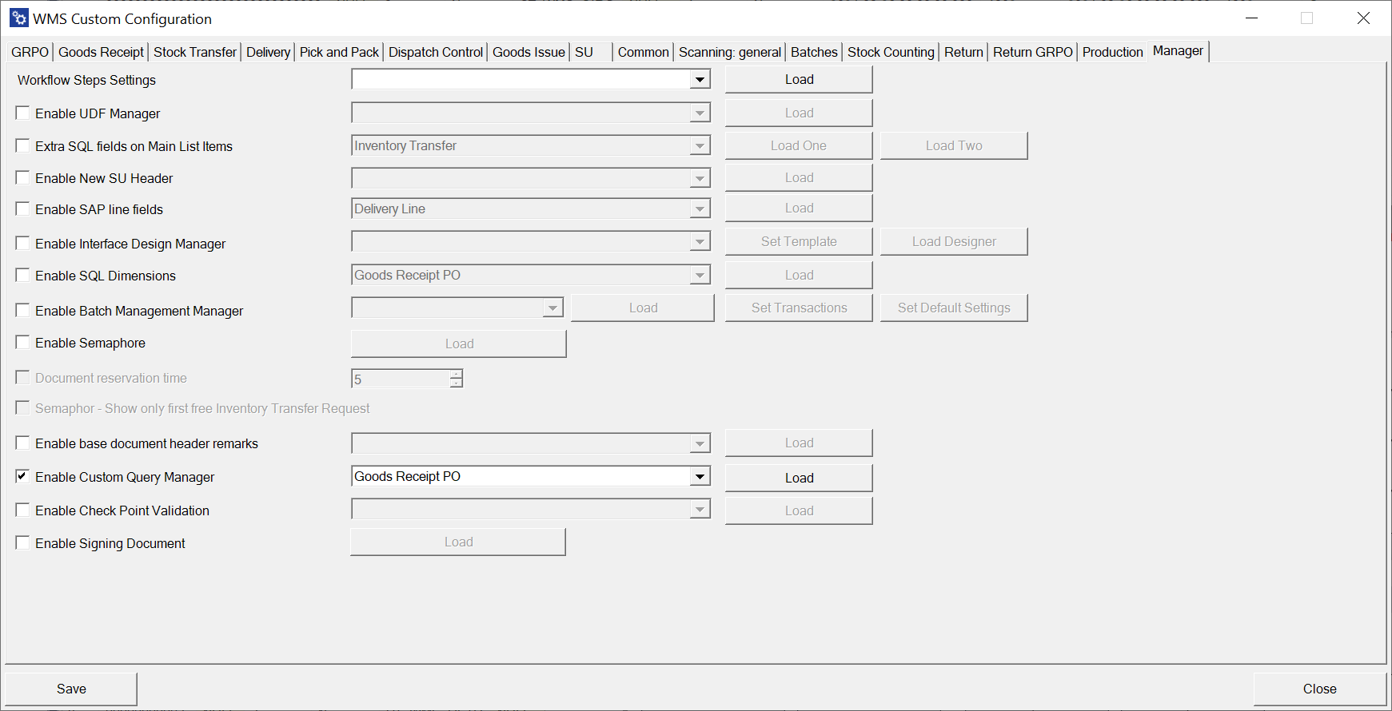Open the Goods Issue tab
The width and height of the screenshot is (1392, 711).
528,52
